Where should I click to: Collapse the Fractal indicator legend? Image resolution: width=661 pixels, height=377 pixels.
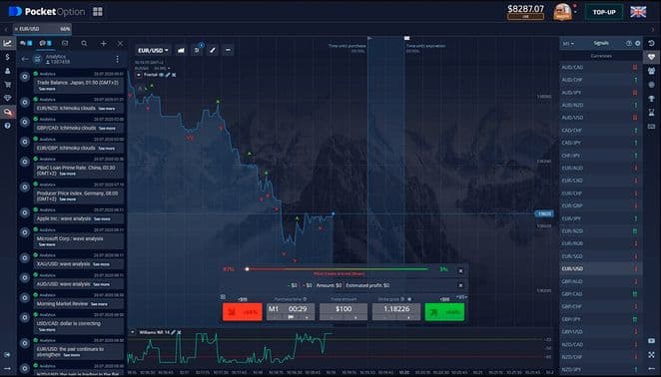click(138, 75)
